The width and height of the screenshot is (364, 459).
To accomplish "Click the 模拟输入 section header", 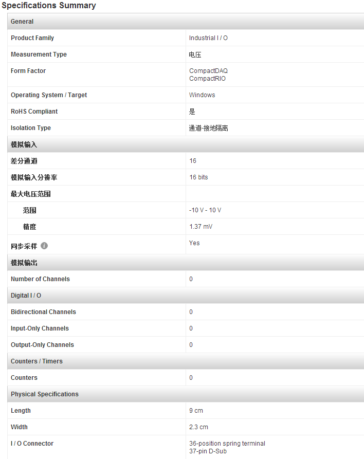I will click(186, 144).
